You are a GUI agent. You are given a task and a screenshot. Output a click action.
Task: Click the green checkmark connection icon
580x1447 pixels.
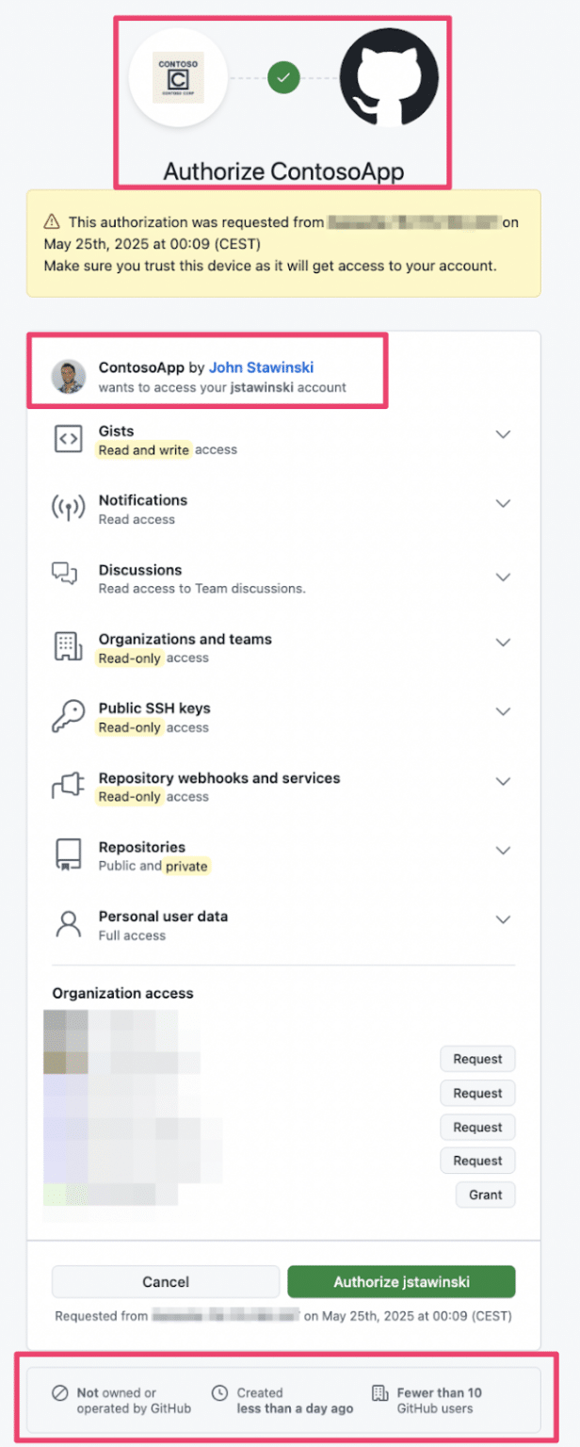pos(283,77)
